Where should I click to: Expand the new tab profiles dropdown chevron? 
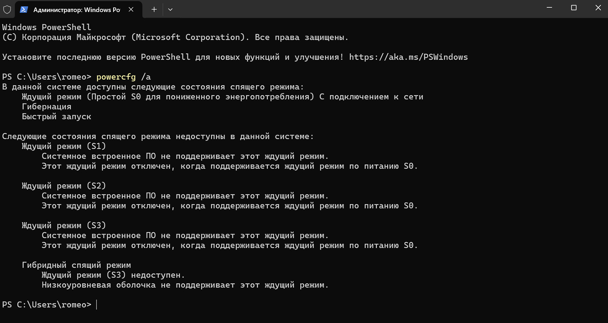(170, 9)
